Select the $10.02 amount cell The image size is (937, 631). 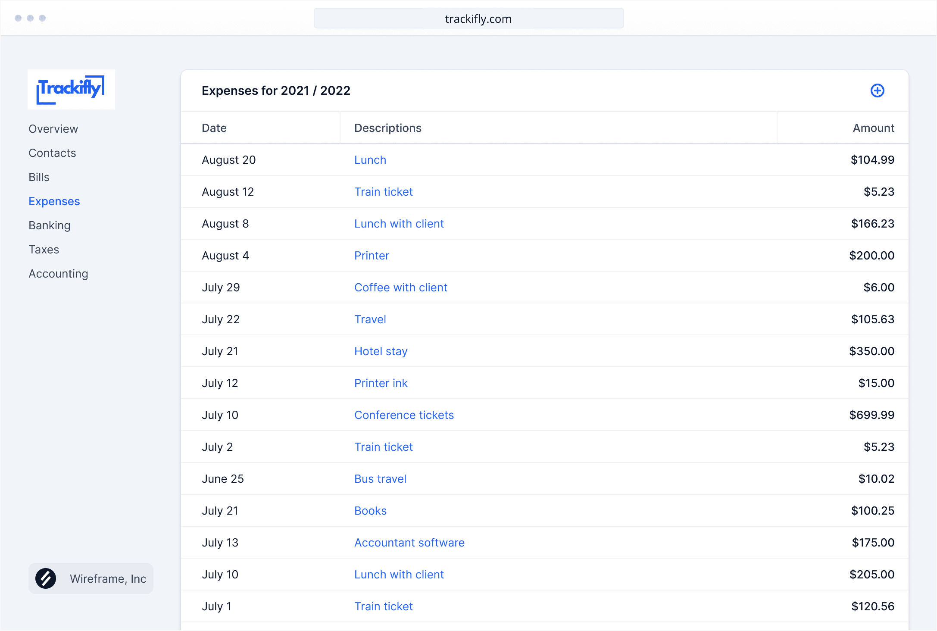[x=877, y=479]
